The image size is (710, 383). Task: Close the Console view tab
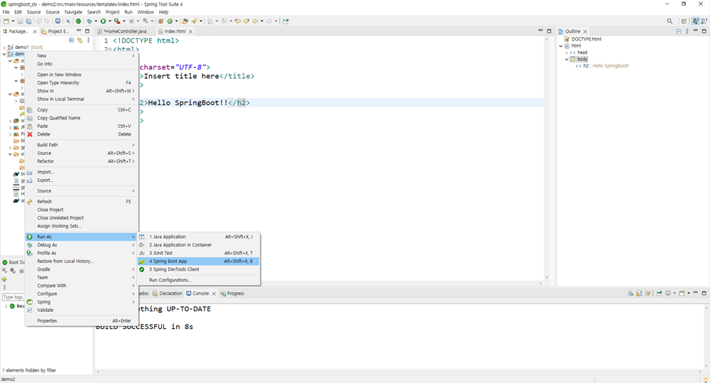pos(214,293)
